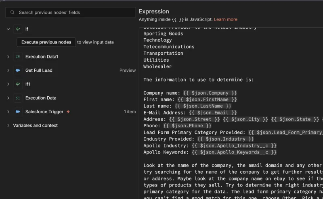Click the lightning bolt trigger icon
Image resolution: width=323 pixels, height=199 pixels.
[x=68, y=112]
